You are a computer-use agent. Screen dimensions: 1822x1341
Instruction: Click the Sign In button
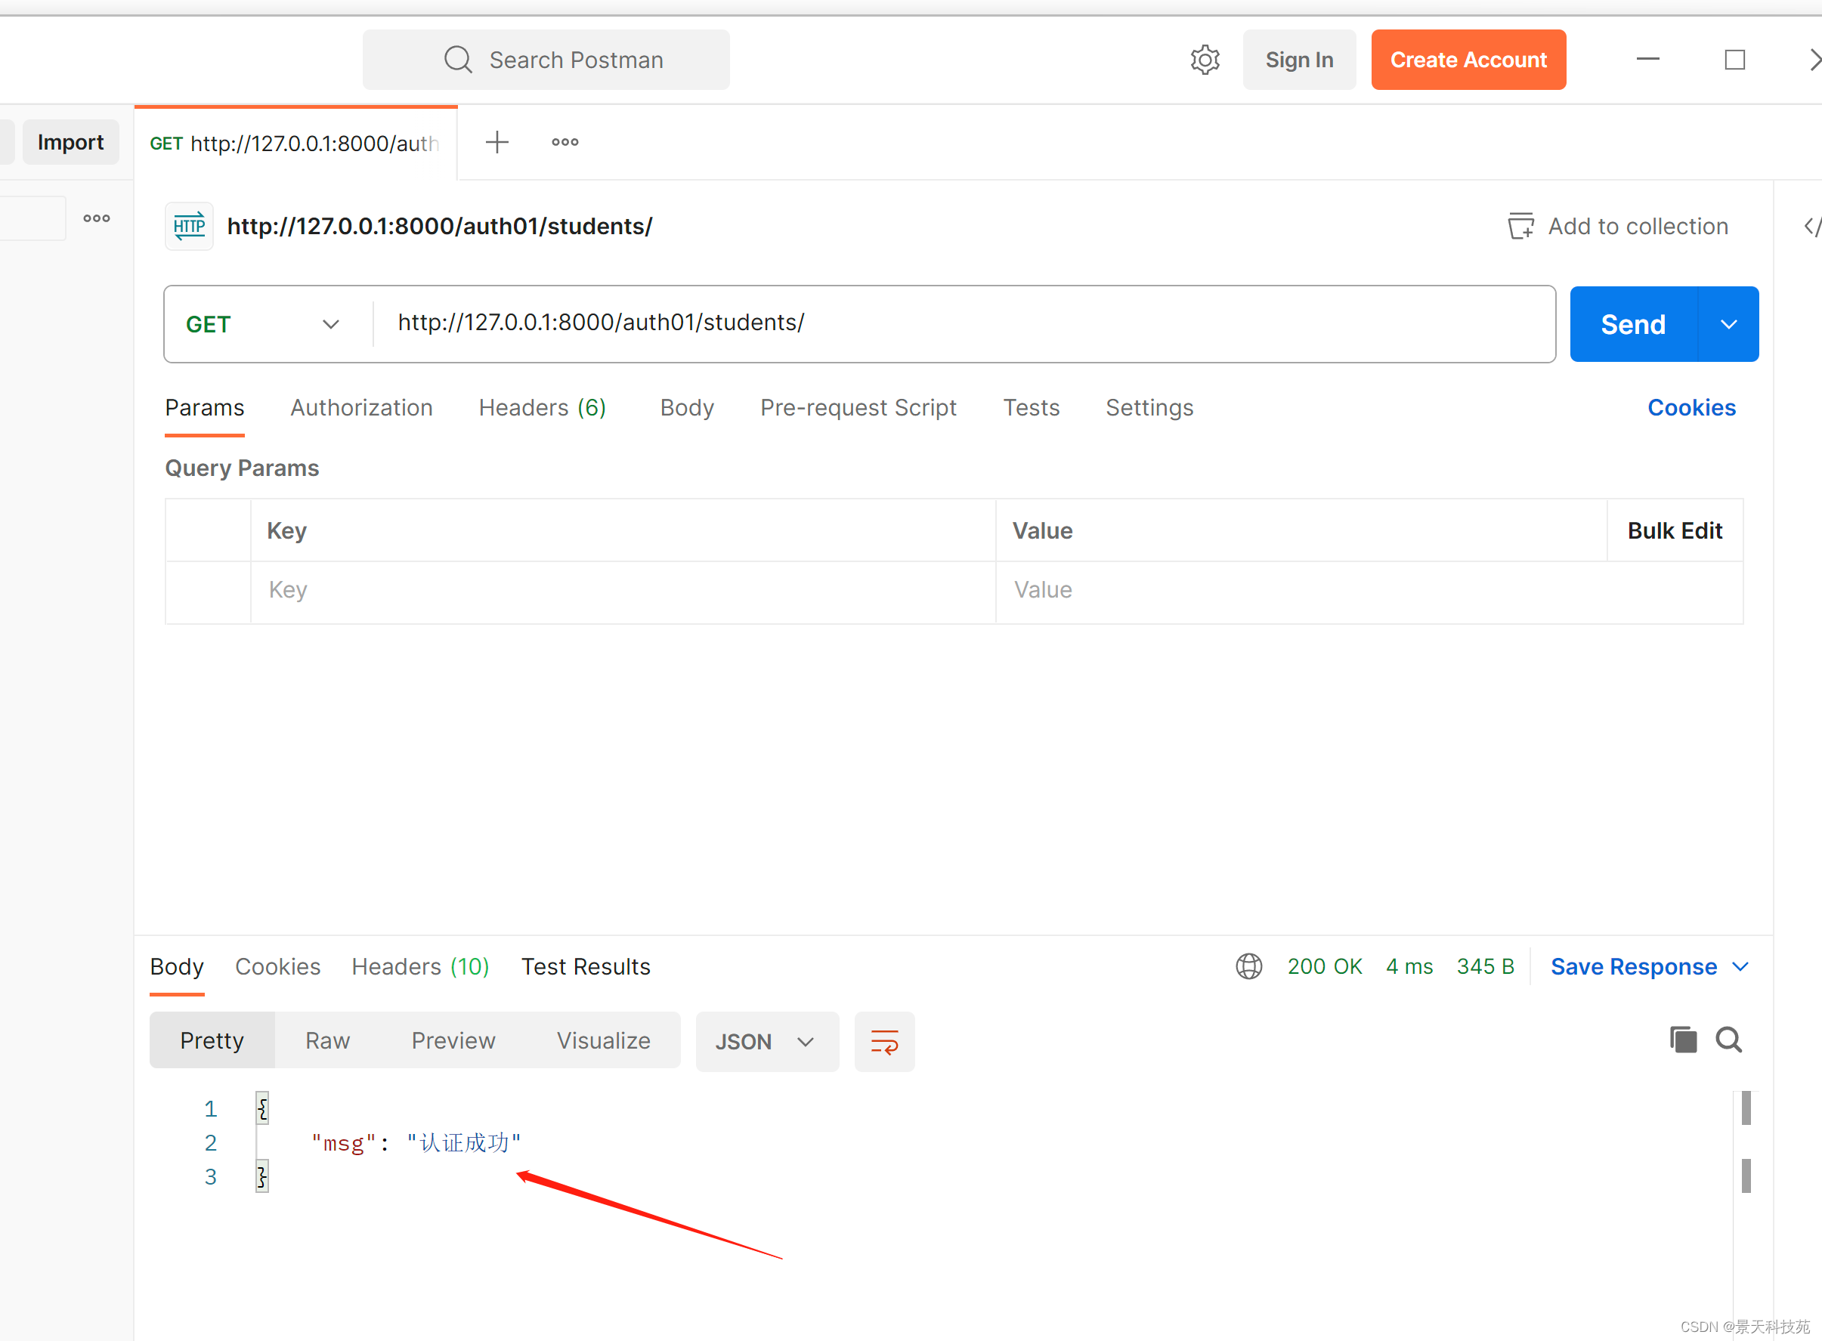tap(1299, 60)
